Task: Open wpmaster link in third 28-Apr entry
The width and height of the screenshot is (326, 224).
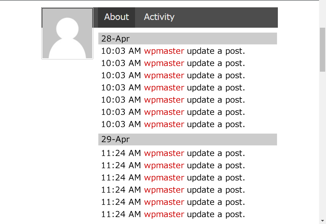Action: [x=164, y=76]
